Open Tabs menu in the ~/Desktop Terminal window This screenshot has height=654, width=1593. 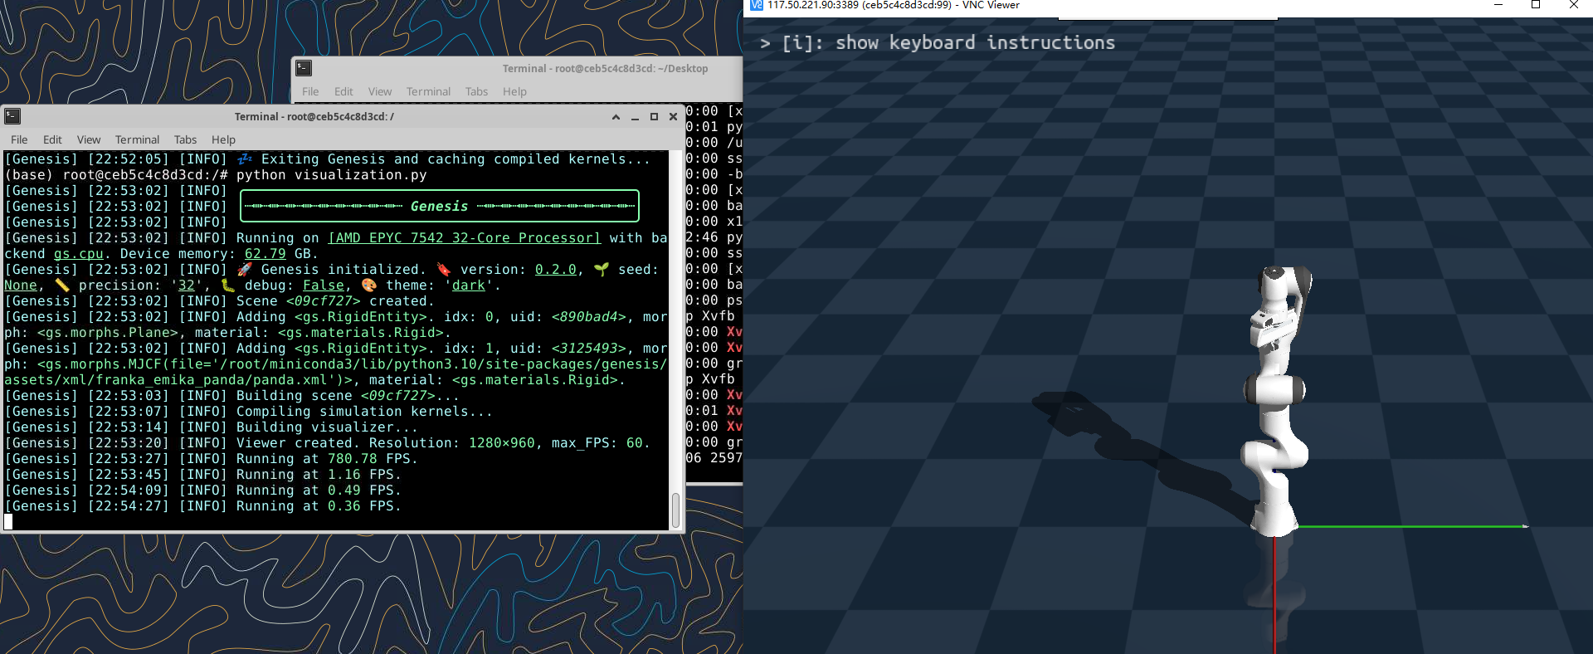click(x=476, y=91)
